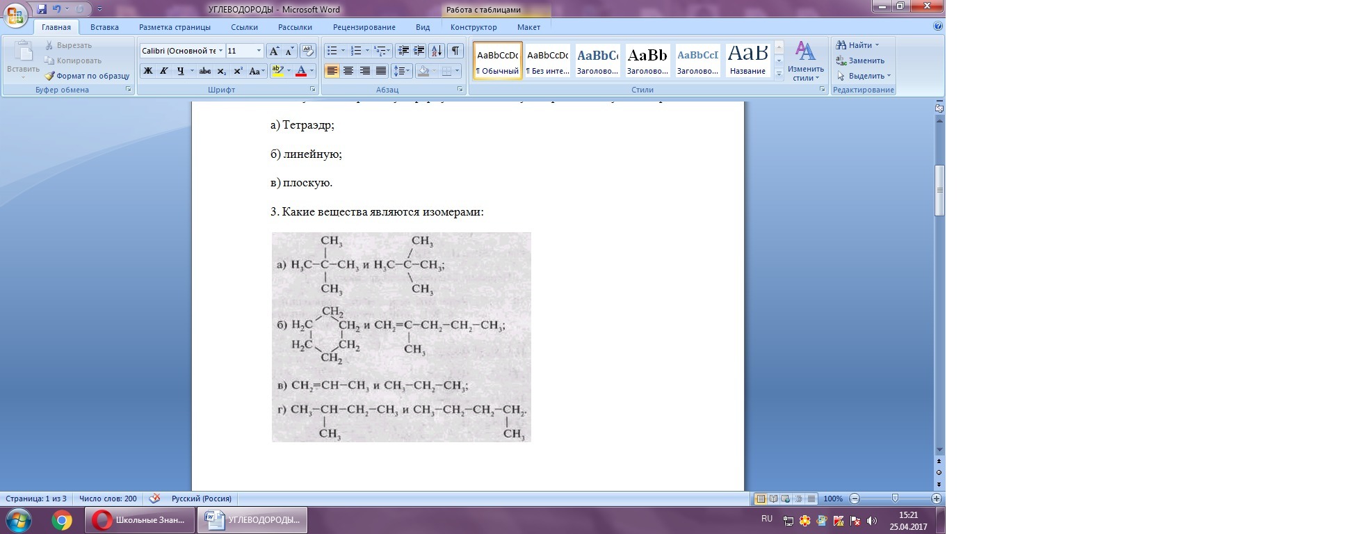Viewport: 1367px width, 534px height.
Task: Click the Найти find button
Action: (858, 45)
